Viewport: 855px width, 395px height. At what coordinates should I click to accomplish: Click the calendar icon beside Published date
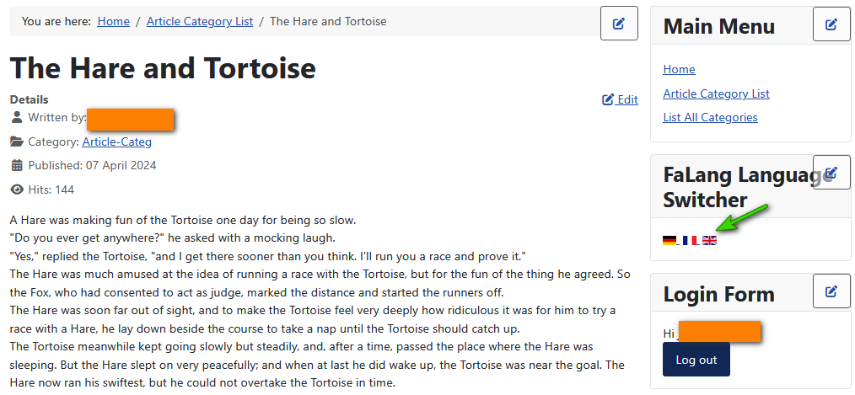point(17,165)
